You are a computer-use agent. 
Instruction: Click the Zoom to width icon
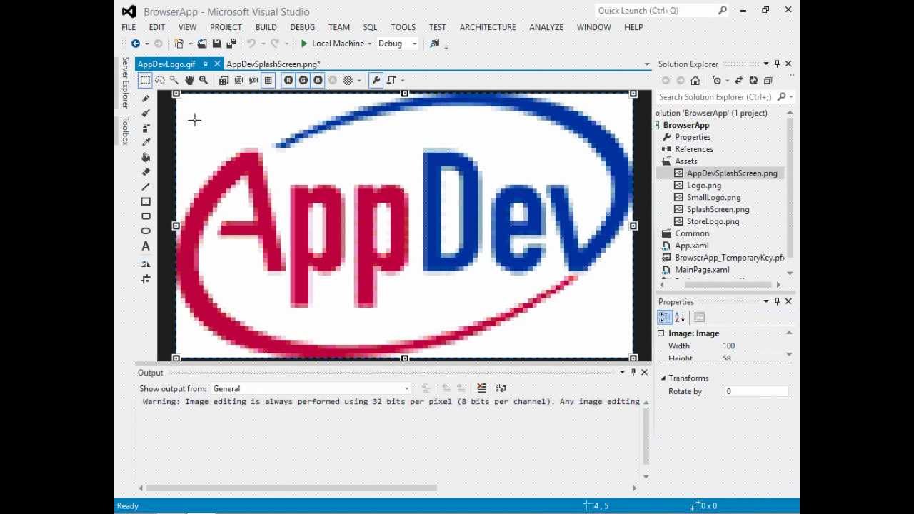pyautogui.click(x=253, y=80)
